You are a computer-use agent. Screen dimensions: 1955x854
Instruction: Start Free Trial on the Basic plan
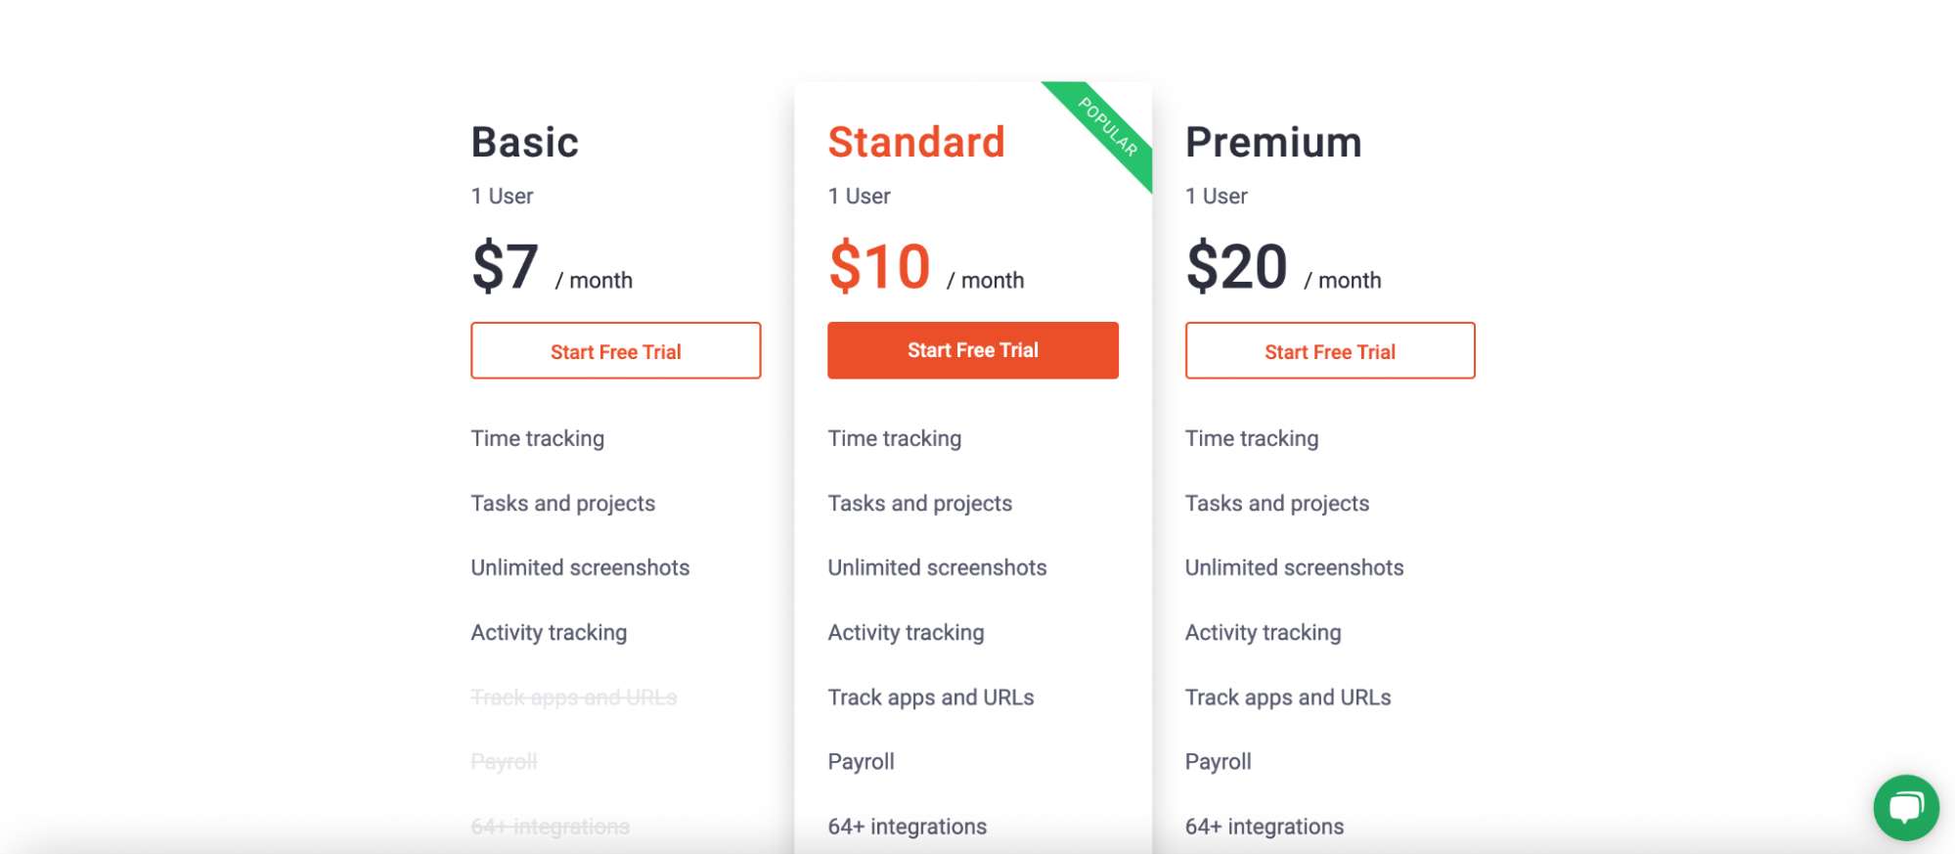pyautogui.click(x=615, y=350)
